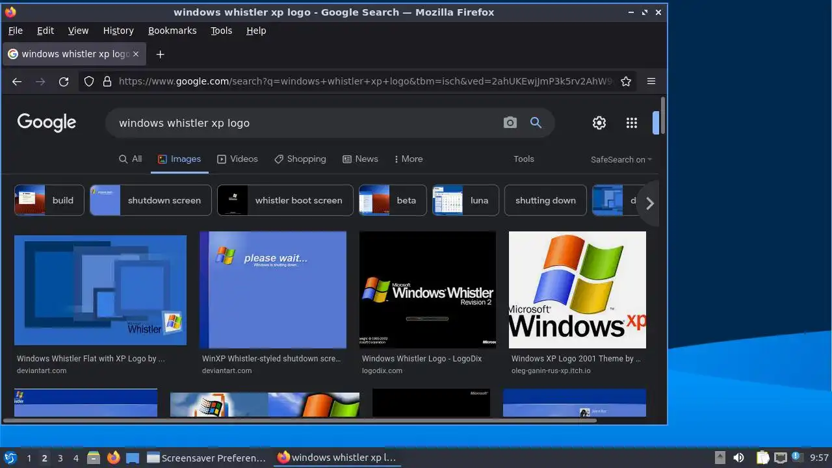
Task: Expand the SafeSearch on dropdown
Action: coord(621,159)
